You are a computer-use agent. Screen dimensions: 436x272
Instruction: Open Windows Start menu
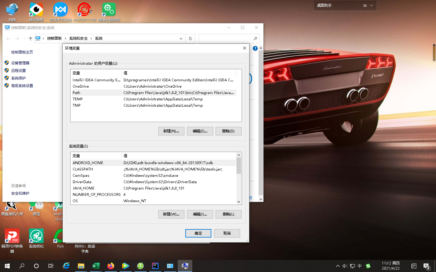(7, 266)
